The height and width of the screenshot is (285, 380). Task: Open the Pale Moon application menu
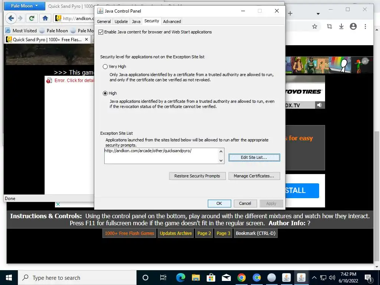tap(24, 6)
